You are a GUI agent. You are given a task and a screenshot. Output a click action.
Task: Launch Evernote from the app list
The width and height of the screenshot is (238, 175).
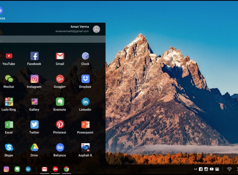[x=60, y=102]
